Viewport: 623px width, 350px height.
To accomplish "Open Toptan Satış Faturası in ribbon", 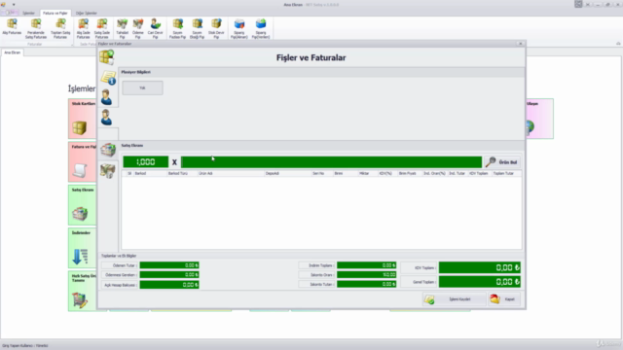I will 60,28.
